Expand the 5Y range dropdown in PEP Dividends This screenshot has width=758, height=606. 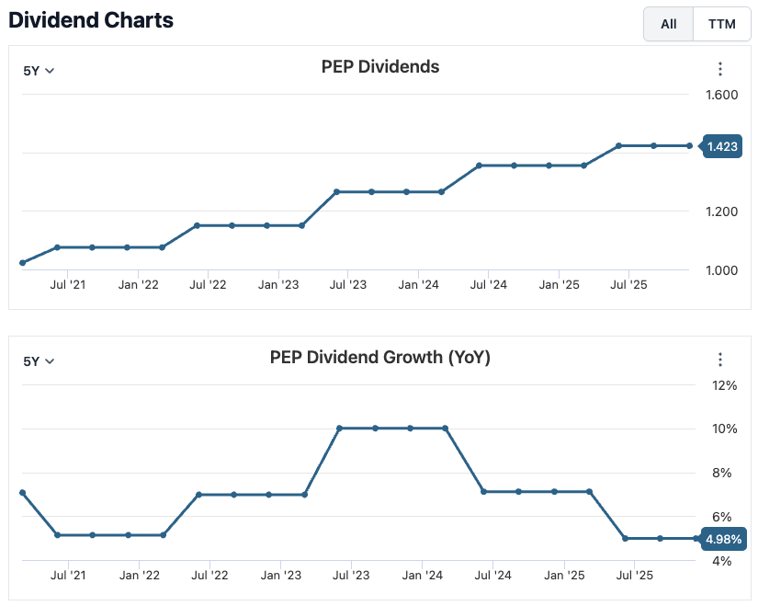click(39, 70)
